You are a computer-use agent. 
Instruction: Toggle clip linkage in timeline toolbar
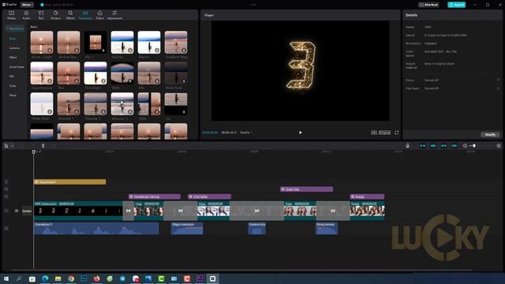[443, 146]
